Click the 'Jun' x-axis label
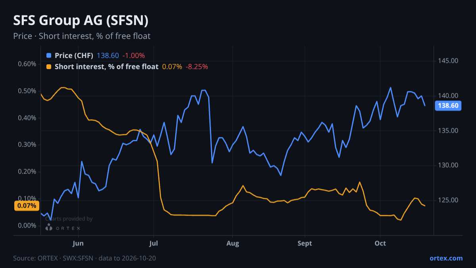 pos(79,243)
